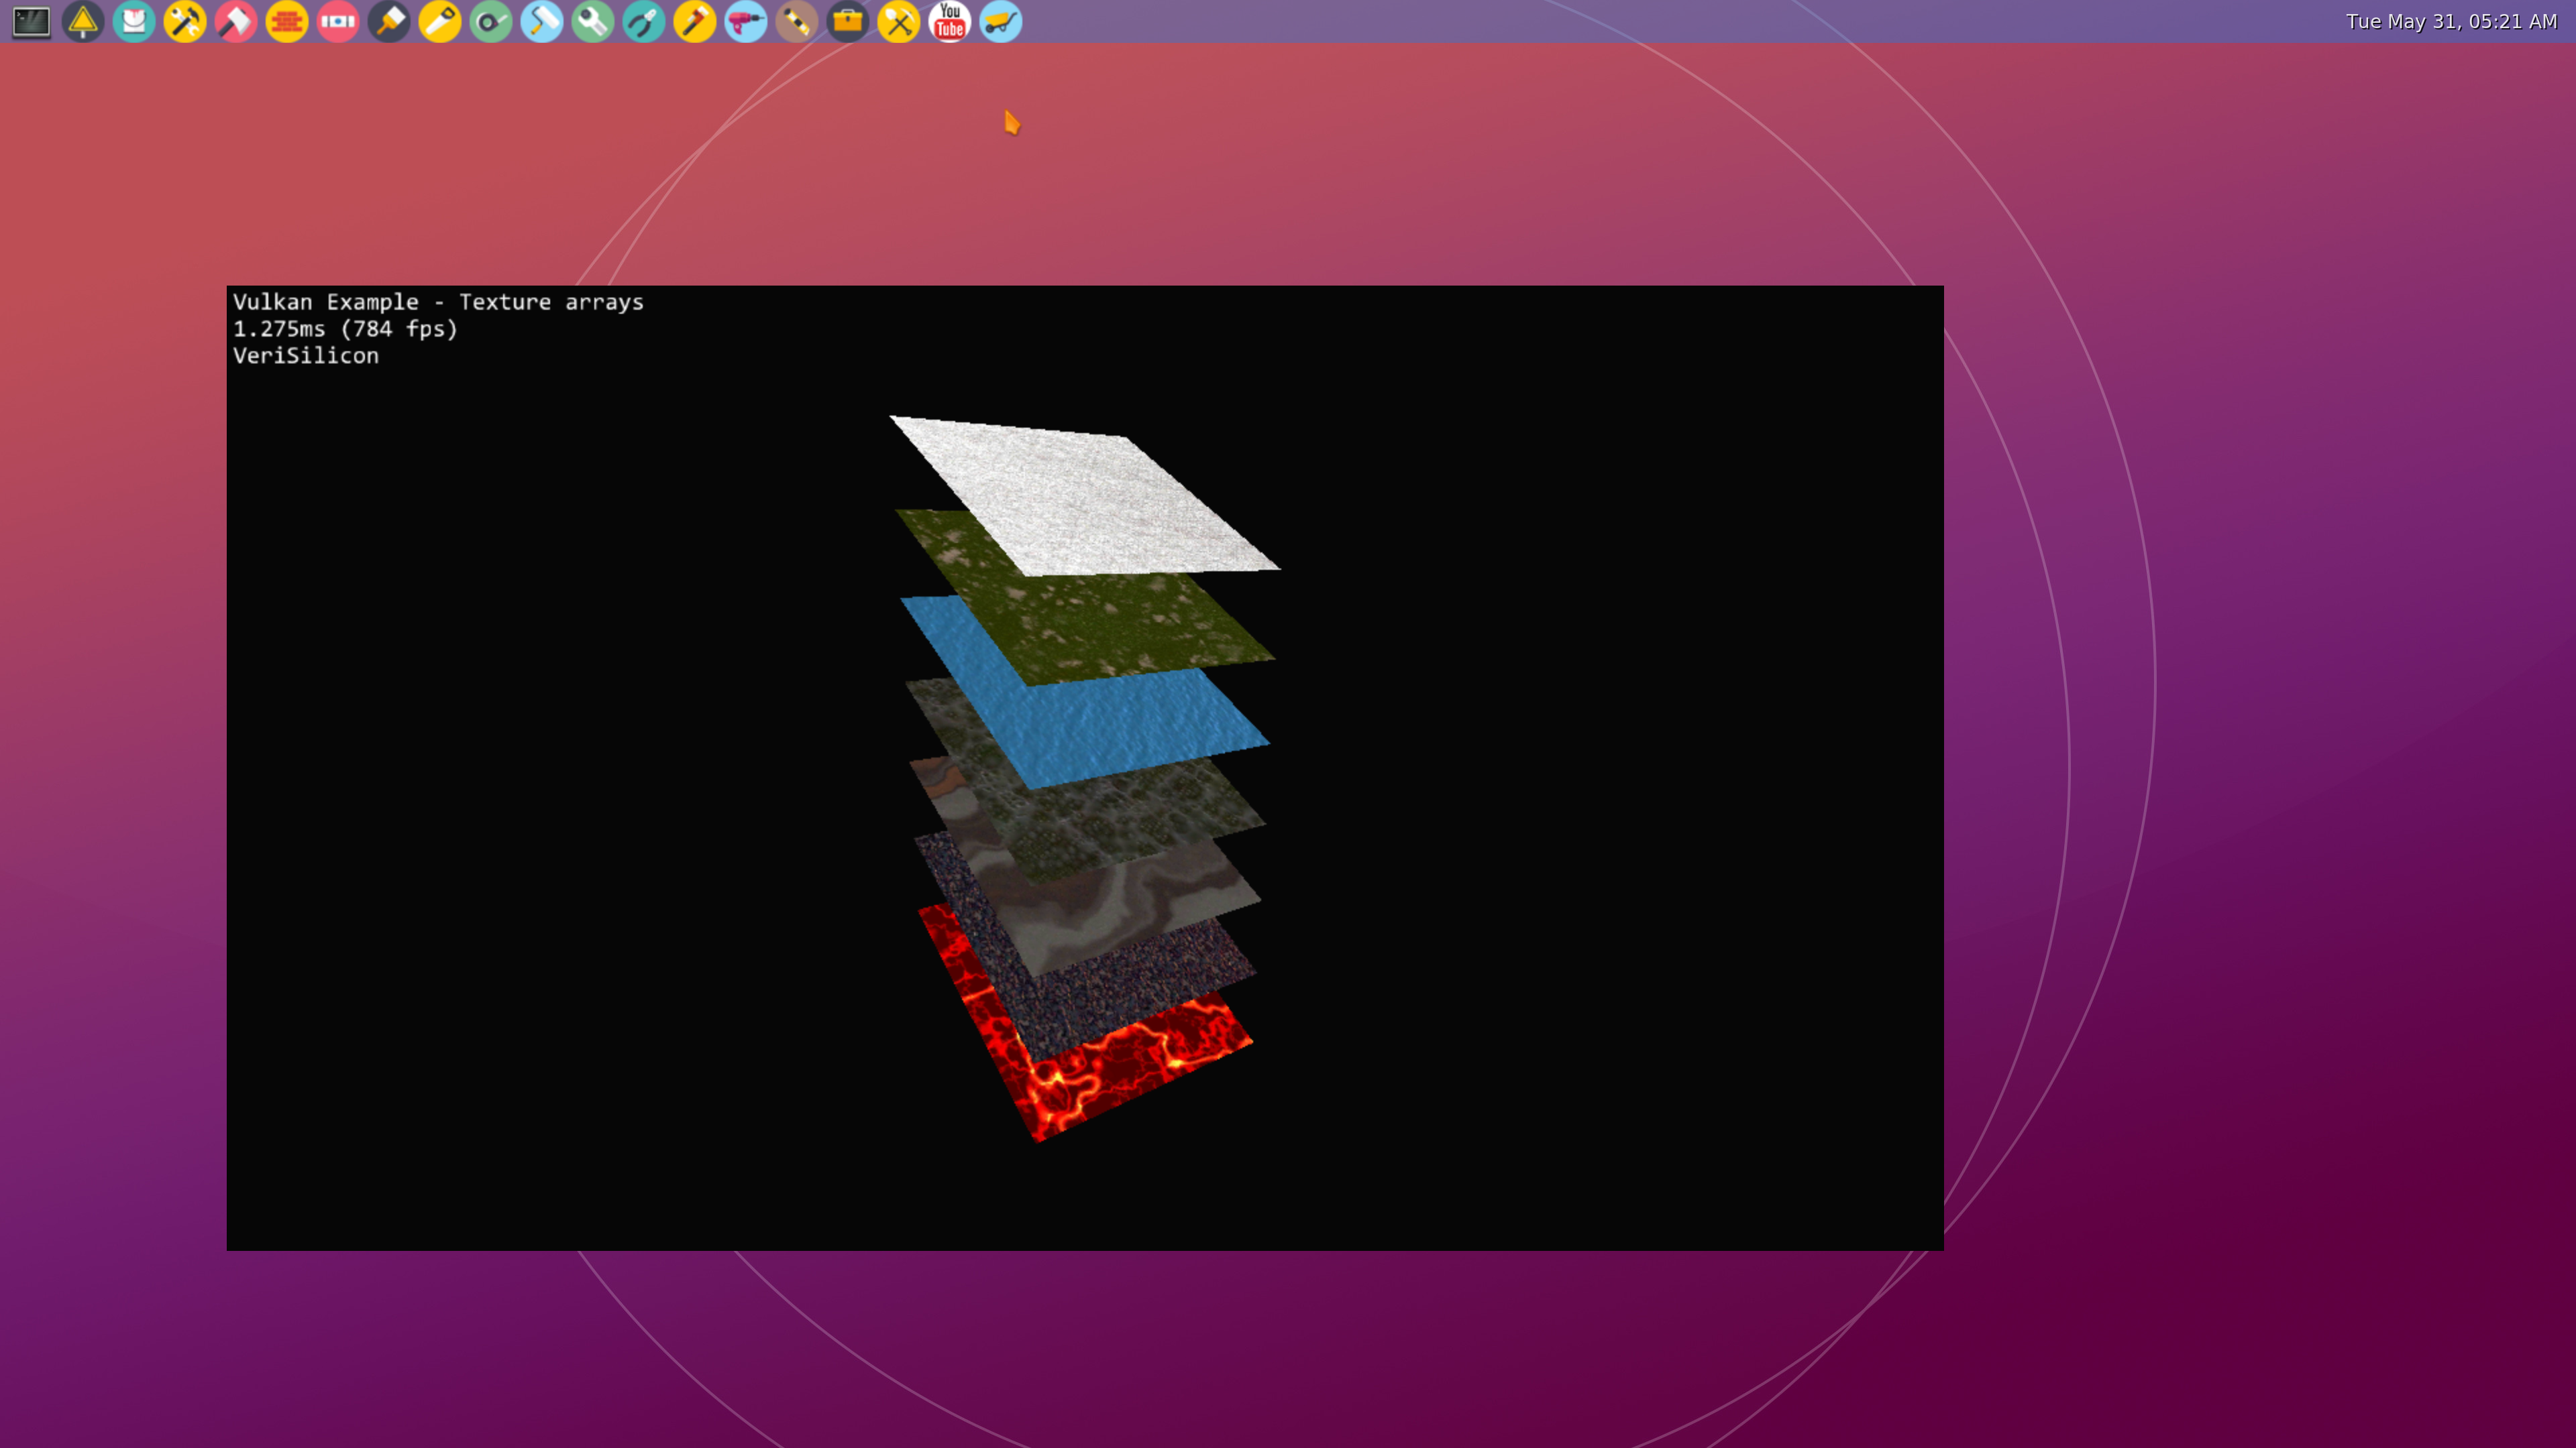Open the YouTube launcher icon
The image size is (2576, 1448).
(950, 21)
